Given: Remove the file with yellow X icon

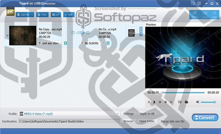Looking at the screenshot, I should click(x=141, y=29).
